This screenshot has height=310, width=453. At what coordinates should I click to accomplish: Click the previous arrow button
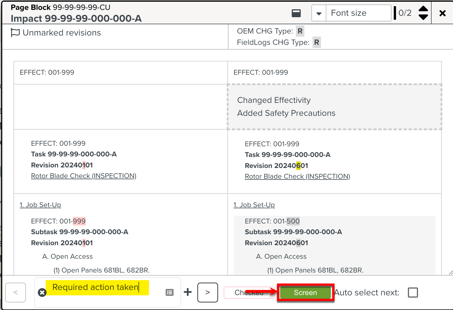coord(16,293)
